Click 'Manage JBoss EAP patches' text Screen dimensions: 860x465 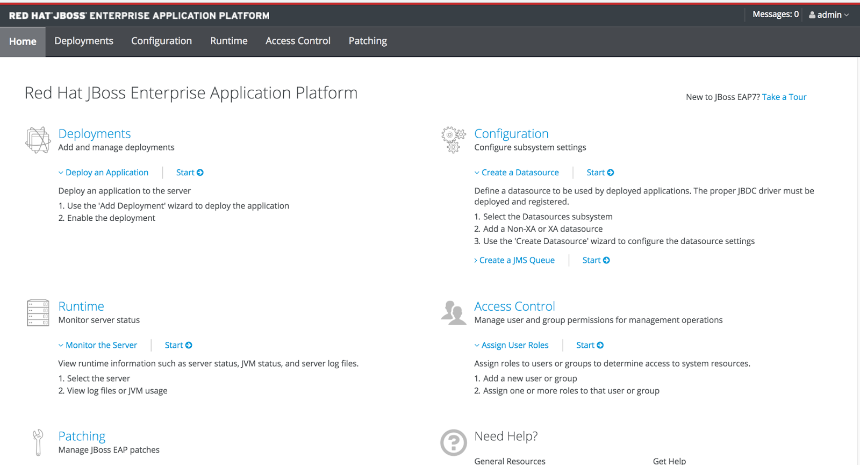(109, 450)
